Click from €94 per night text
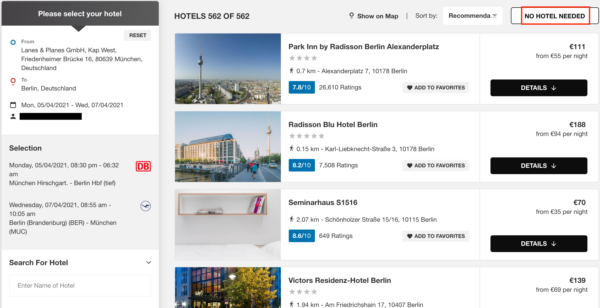Viewport: 600px width, 308px height. 561,134
